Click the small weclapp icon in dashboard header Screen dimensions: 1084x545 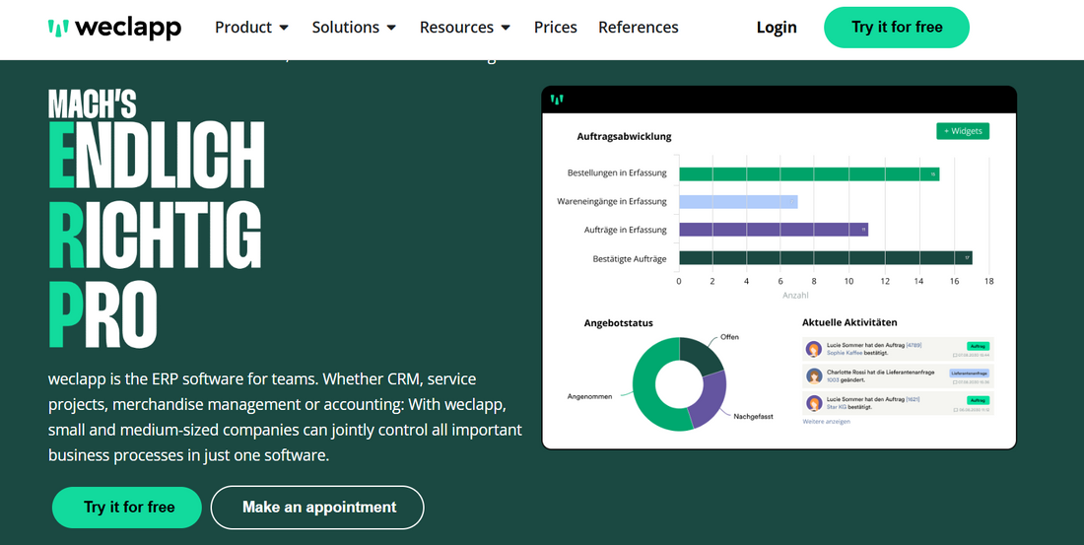coord(557,100)
